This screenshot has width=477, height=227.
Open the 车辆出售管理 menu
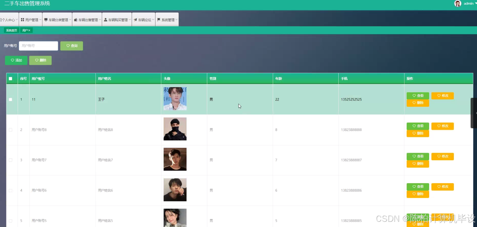click(x=87, y=20)
